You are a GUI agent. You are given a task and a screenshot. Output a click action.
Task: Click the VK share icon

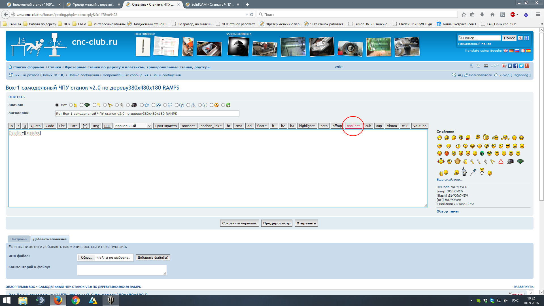pos(510,66)
